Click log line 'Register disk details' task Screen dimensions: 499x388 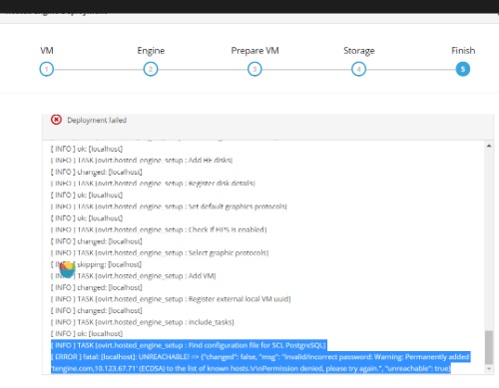pos(153,184)
